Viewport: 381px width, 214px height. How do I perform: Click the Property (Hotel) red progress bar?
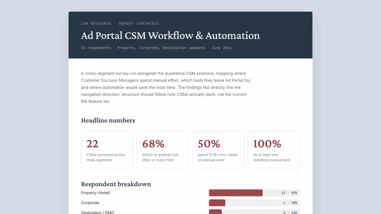click(236, 193)
